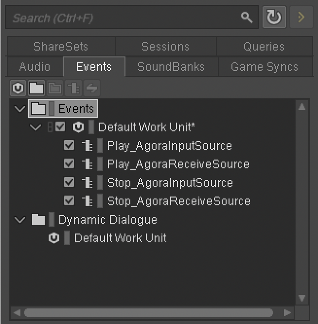Click the filled folder toolbar icon
This screenshot has height=324, width=318.
pyautogui.click(x=36, y=88)
